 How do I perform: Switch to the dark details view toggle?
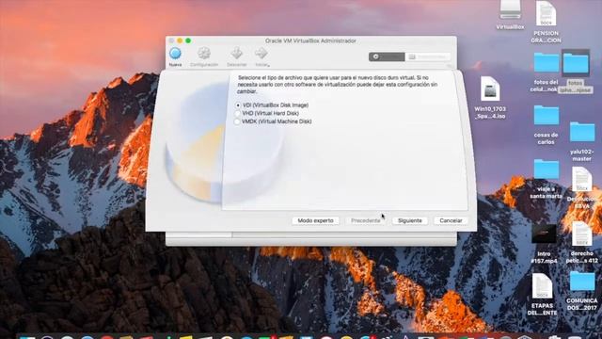[387, 56]
